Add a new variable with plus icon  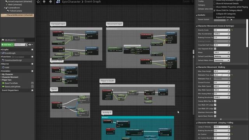[32, 71]
